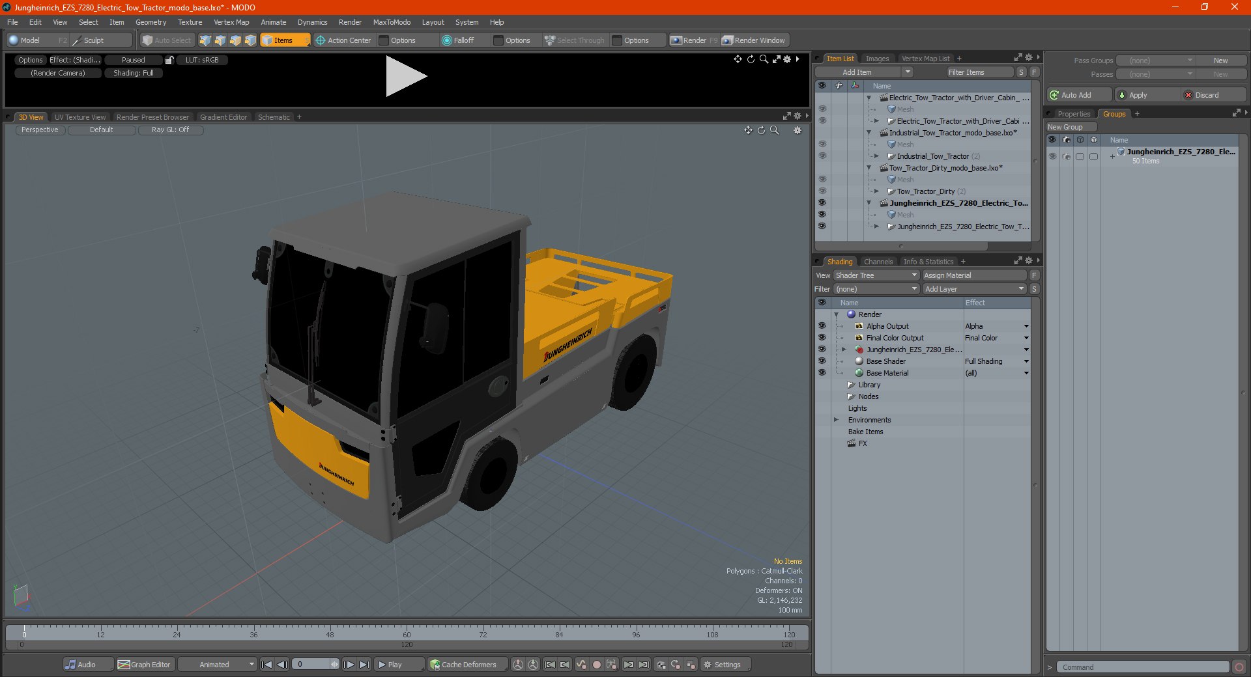This screenshot has width=1251, height=677.
Task: Hide the Alpha Output shader item
Action: 822,326
